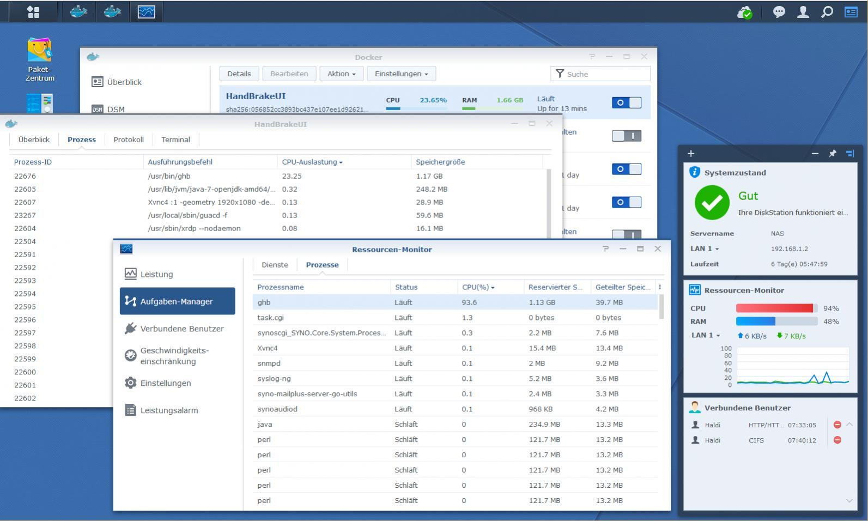The height and width of the screenshot is (521, 868).
Task: Add a widget with the plus icon
Action: tap(691, 154)
